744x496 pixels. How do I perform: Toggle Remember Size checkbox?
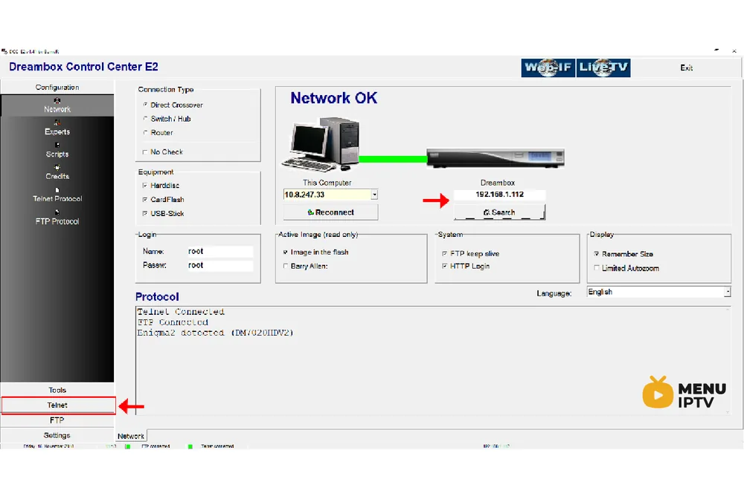tap(597, 254)
